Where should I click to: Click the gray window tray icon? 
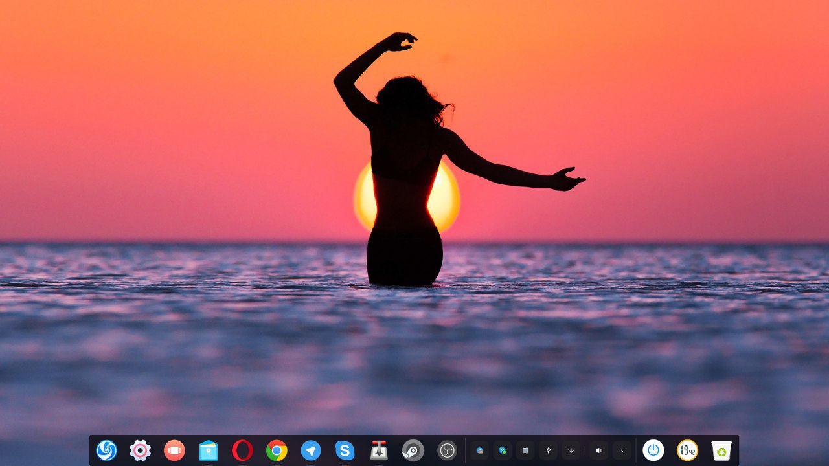(x=525, y=450)
